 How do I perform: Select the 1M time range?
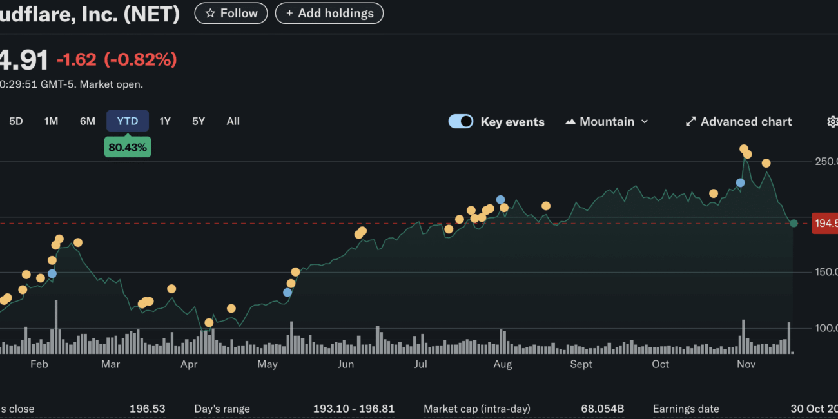tap(51, 121)
